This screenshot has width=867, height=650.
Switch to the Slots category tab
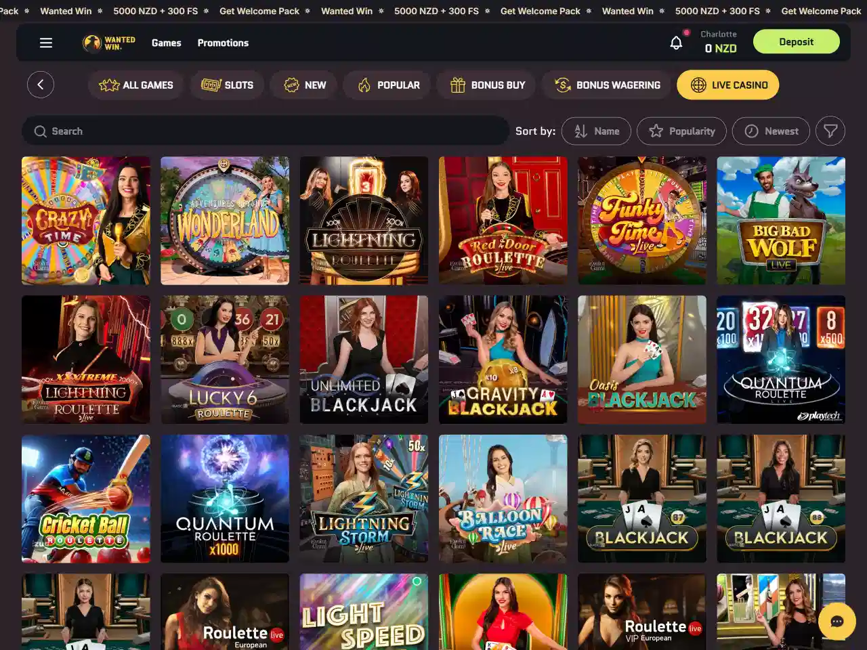(x=227, y=85)
